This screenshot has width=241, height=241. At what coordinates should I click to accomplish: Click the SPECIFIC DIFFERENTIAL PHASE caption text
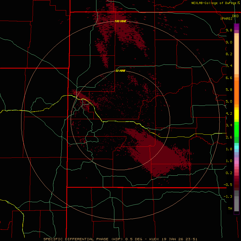pyautogui.click(x=76, y=239)
